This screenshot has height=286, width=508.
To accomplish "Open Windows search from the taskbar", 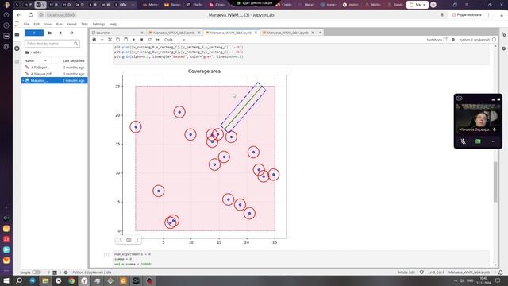I will point(19,280).
